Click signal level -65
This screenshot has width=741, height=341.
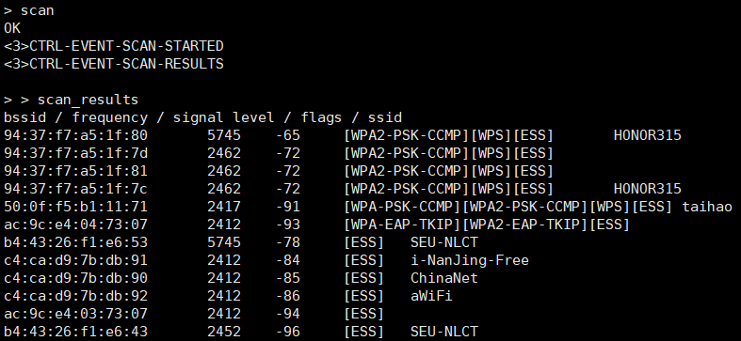click(x=288, y=135)
